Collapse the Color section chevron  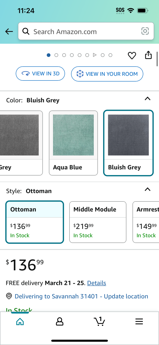148,99
